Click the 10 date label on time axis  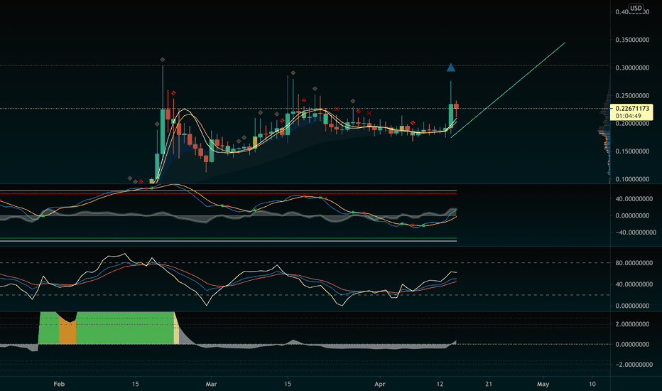592,384
